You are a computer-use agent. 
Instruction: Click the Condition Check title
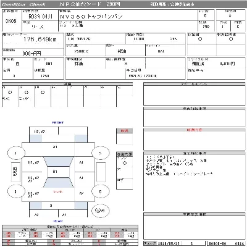(23, 4)
